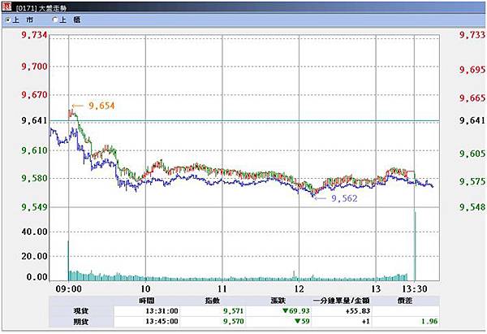Click the opening volume bar at 09:00
Screen dimensions: 487x334
click(69, 261)
